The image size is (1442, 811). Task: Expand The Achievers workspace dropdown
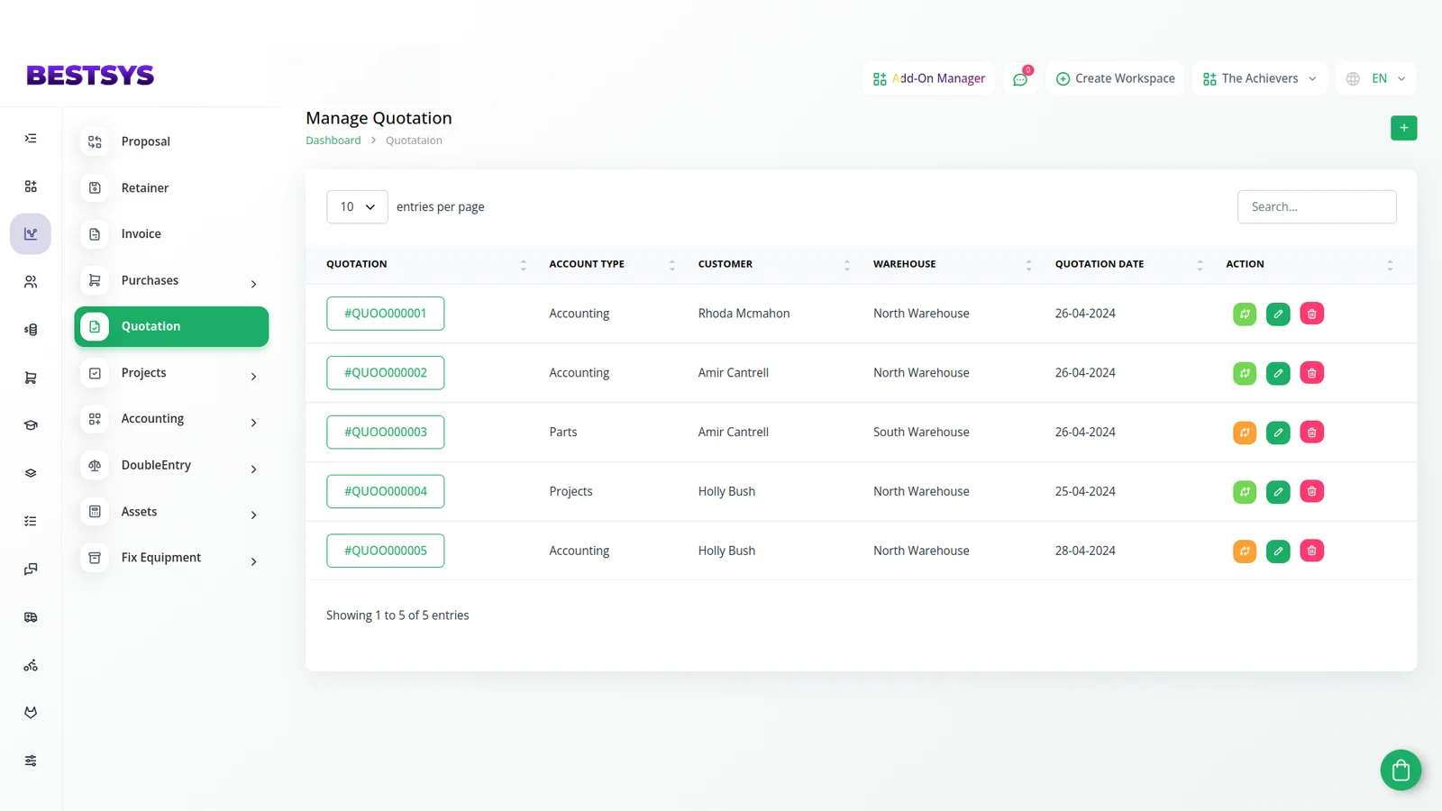[x=1260, y=79]
